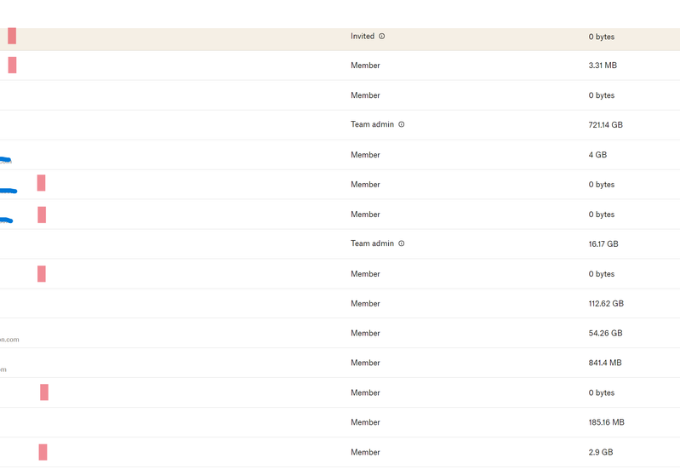Select Member role in the 841.4 MB row
The height and width of the screenshot is (475, 680).
(x=365, y=363)
